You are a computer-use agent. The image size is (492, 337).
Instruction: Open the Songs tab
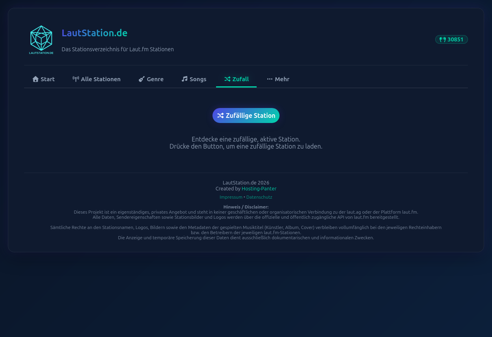194,79
